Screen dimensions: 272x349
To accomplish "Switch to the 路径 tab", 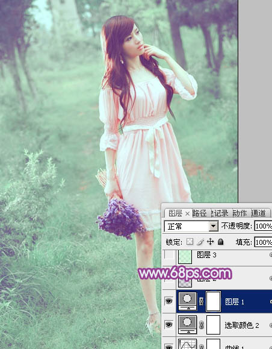I will click(x=199, y=213).
